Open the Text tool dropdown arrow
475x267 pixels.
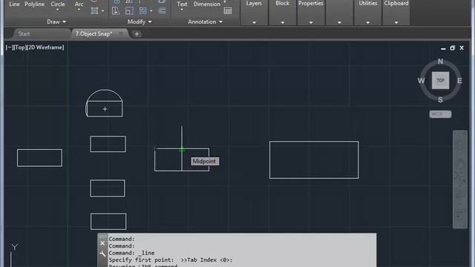(182, 10)
